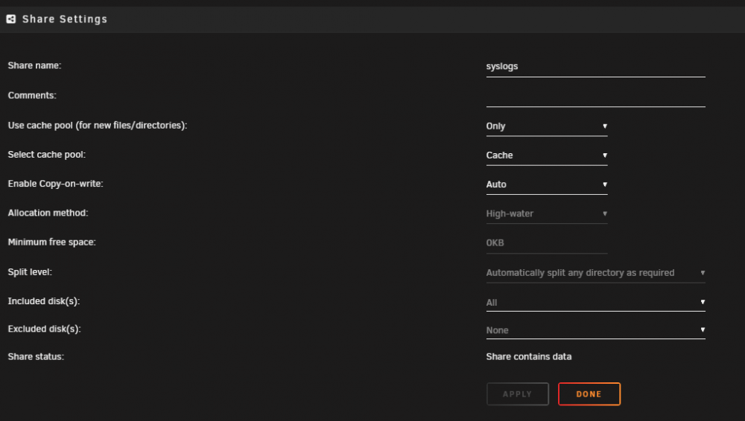This screenshot has width=745, height=421.
Task: Click the 'Share contains data' status text
Action: click(x=529, y=356)
